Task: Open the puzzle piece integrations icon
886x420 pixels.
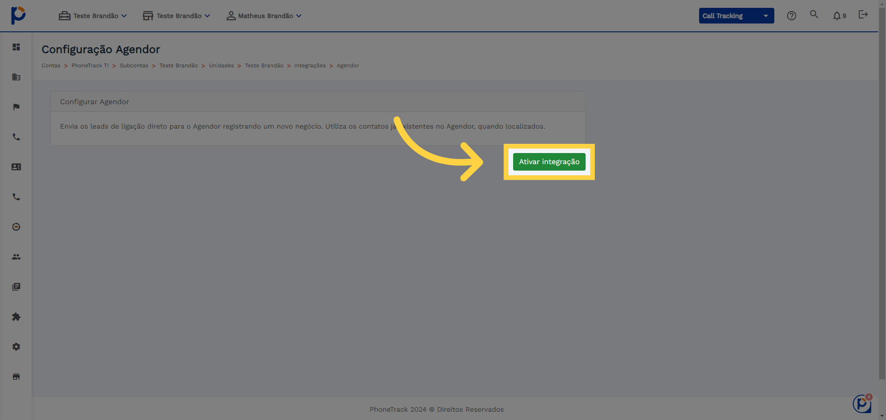Action: (16, 317)
